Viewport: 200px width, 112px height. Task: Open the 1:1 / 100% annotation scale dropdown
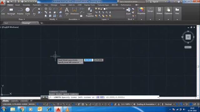[126, 104]
